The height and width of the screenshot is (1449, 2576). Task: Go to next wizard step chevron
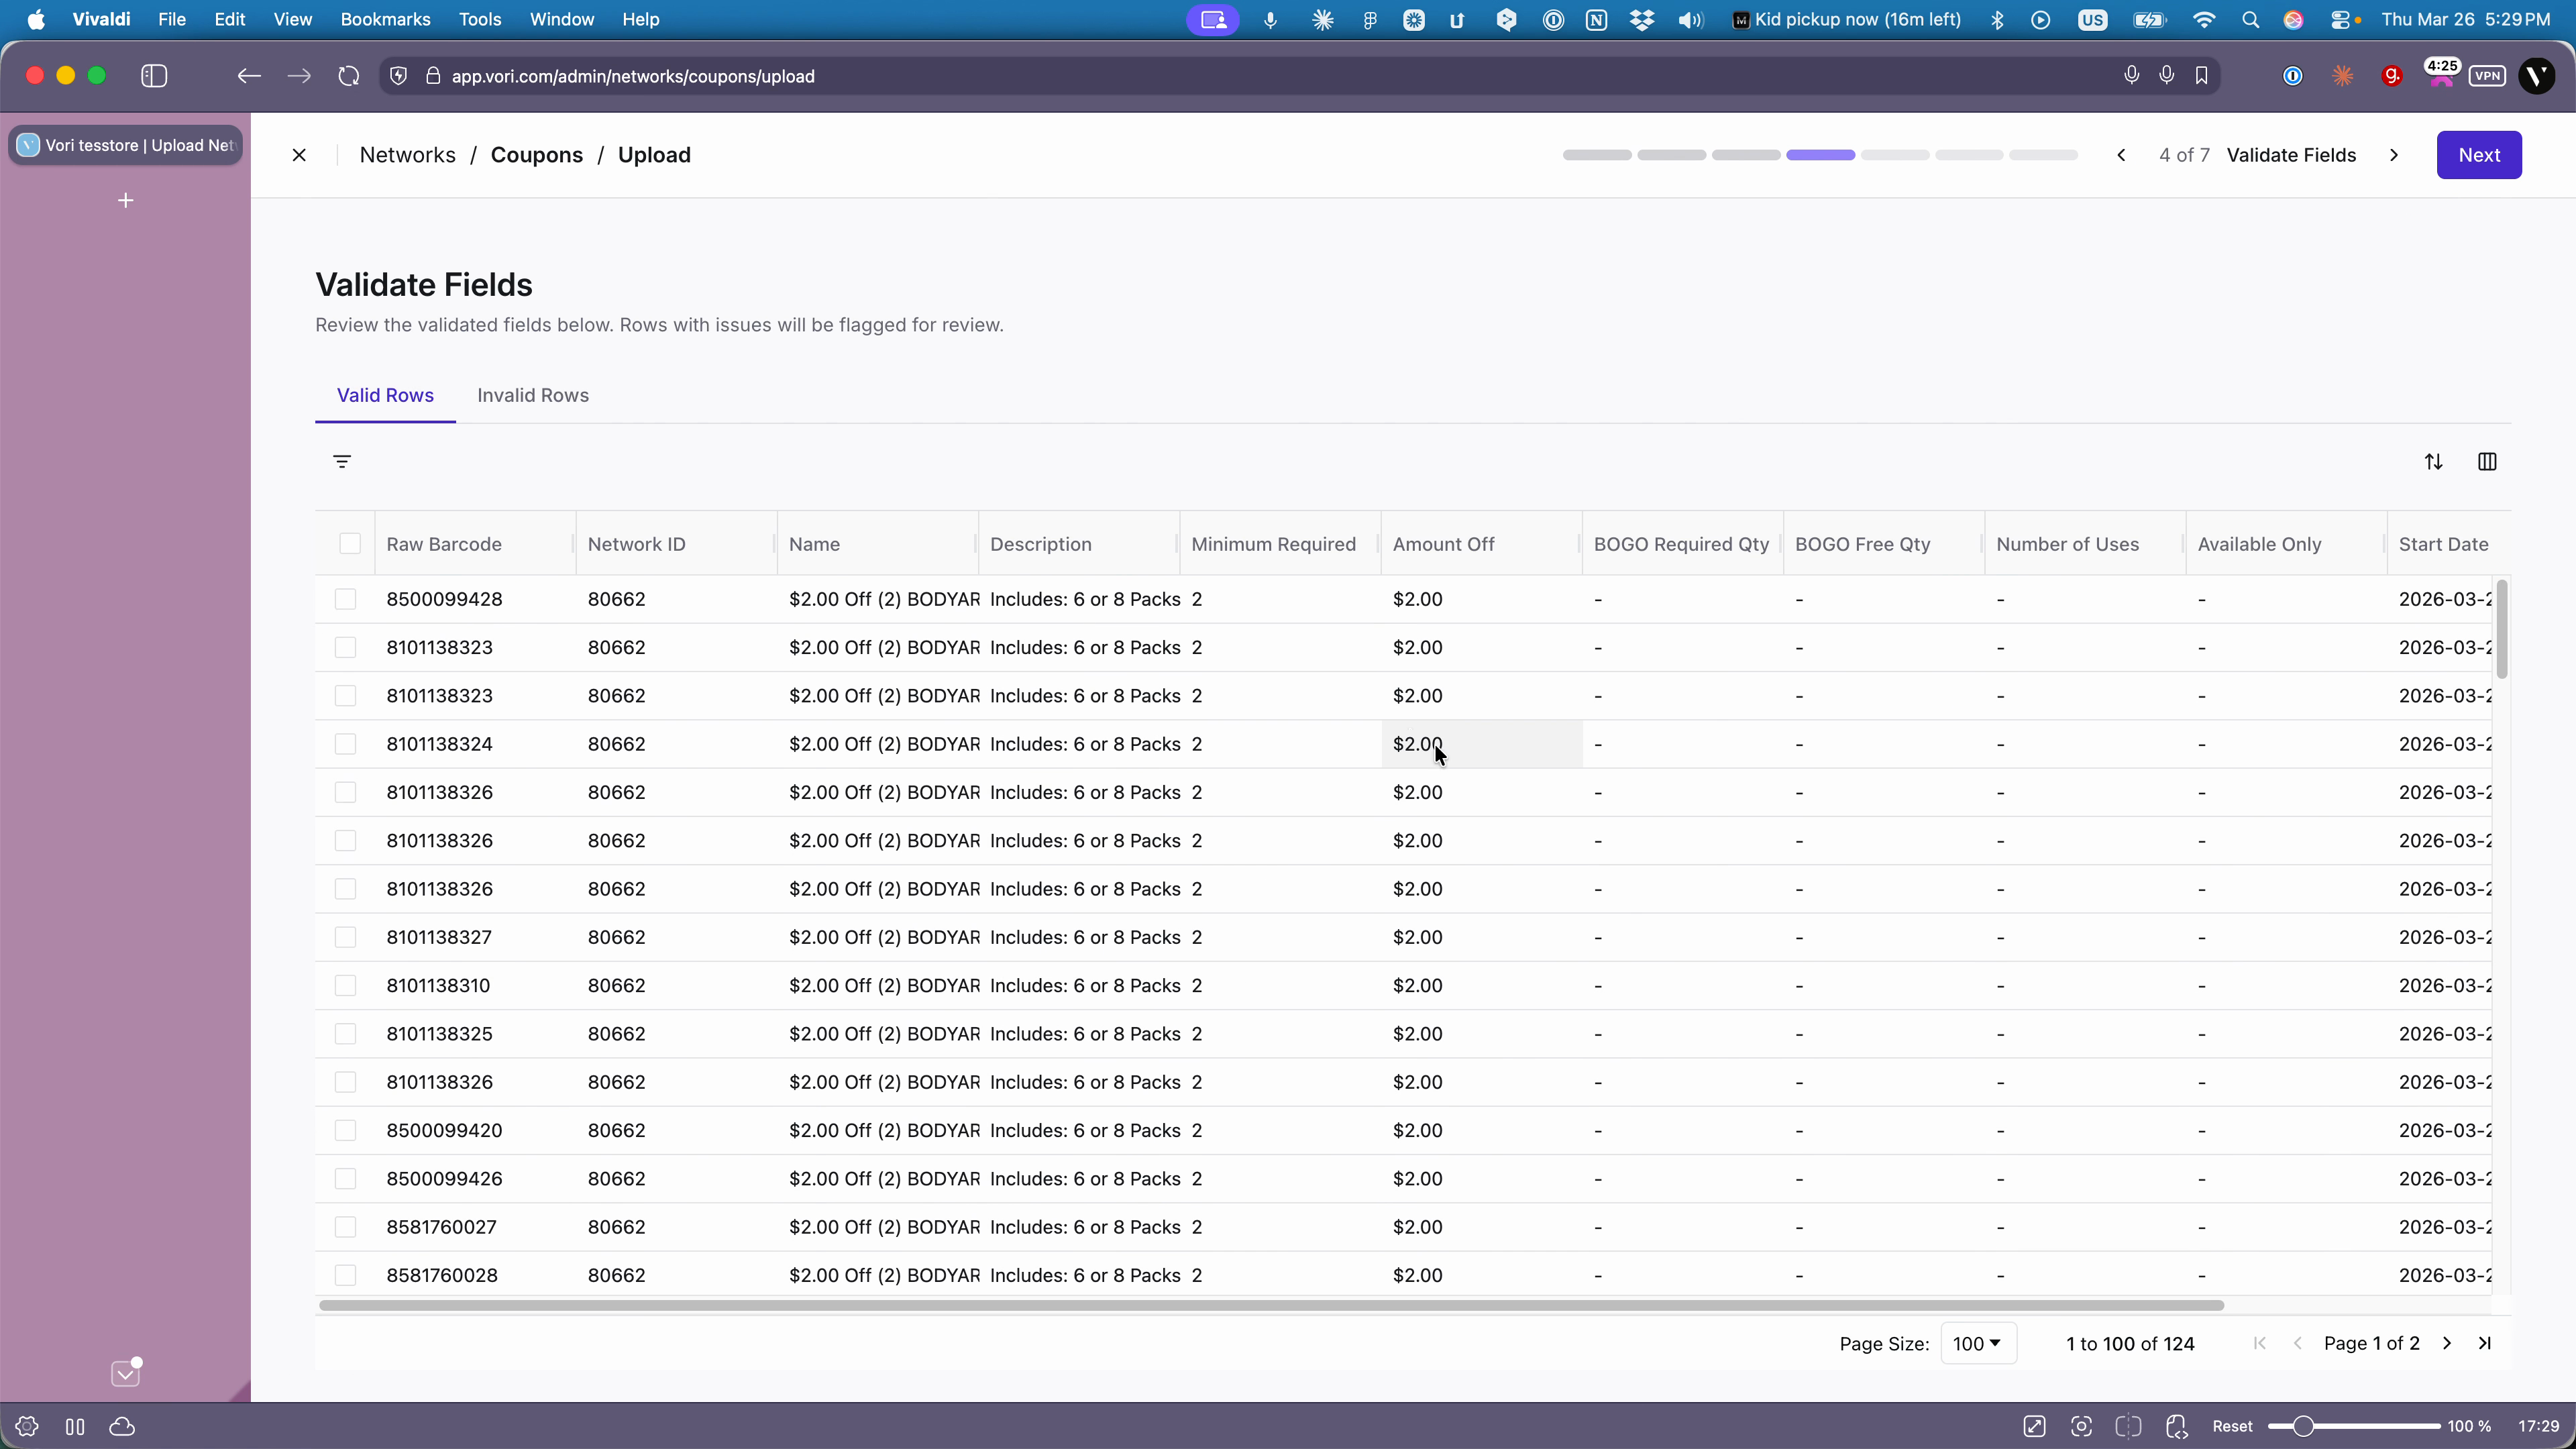(2394, 155)
